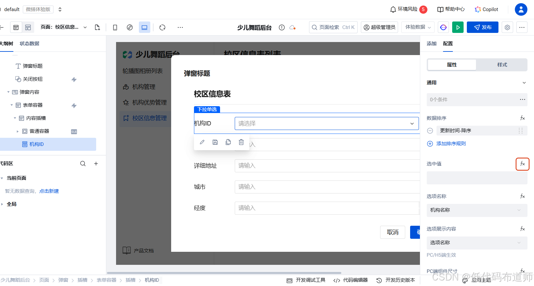Open the more options ellipsis beside refresh
534x286 pixels.
[180, 27]
